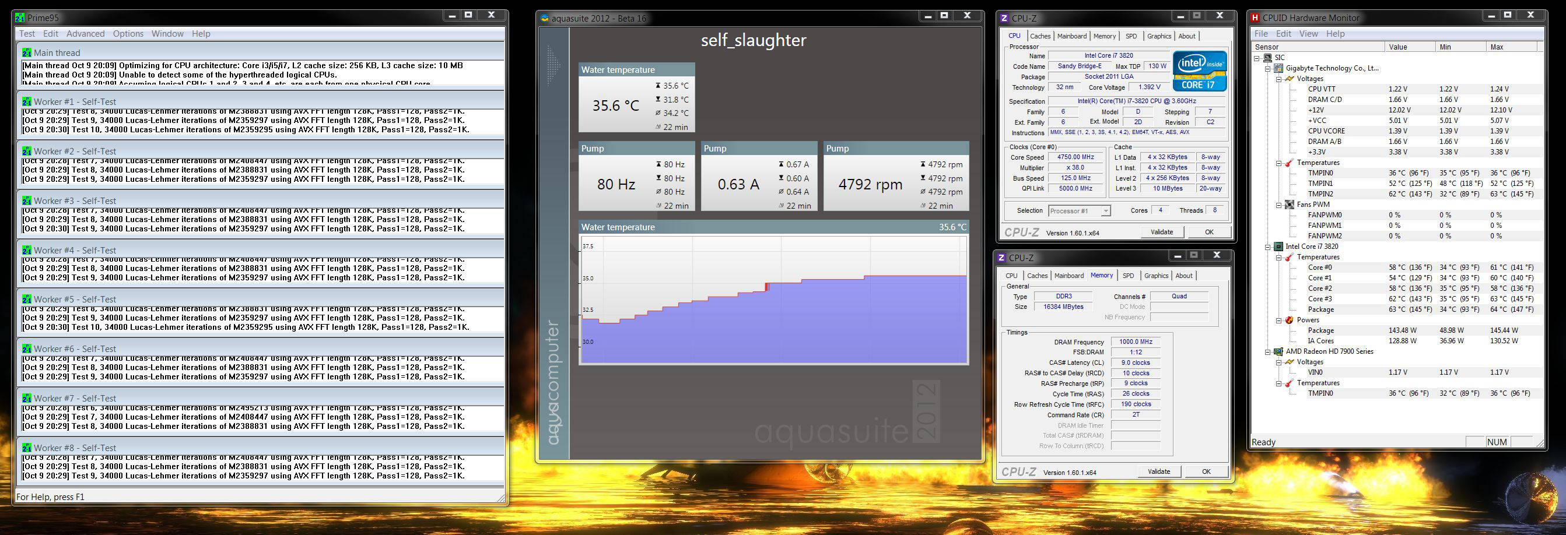The height and width of the screenshot is (535, 1566).
Task: Click the Gigabyte motherboard icon in Hardware Monitor
Action: pyautogui.click(x=1278, y=68)
